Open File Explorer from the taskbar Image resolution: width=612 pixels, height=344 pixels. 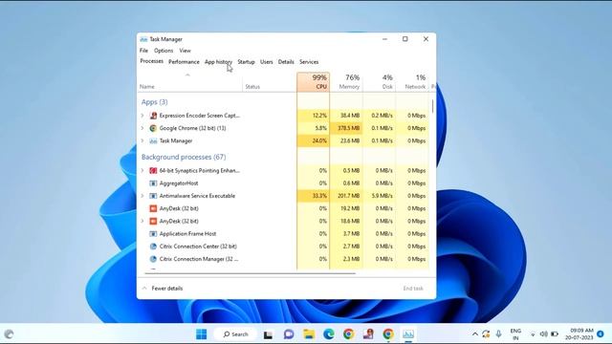tap(309, 334)
